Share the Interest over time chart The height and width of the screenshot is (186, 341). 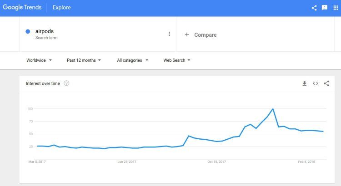tap(326, 83)
